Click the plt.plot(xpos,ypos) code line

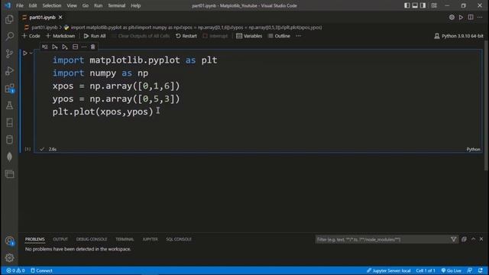103,112
